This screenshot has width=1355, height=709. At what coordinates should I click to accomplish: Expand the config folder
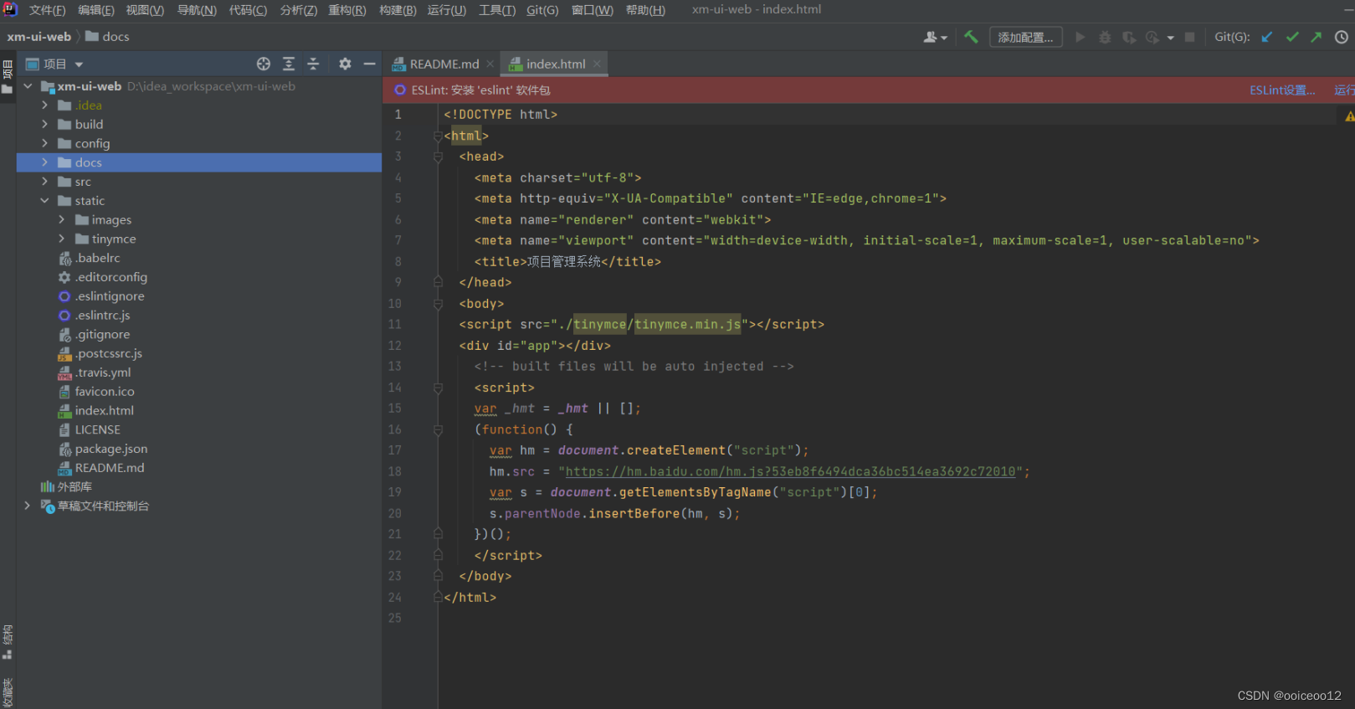(45, 143)
